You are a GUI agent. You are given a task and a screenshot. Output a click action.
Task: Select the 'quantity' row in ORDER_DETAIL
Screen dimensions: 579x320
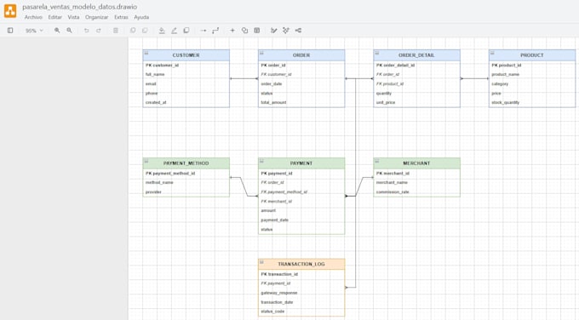click(416, 94)
